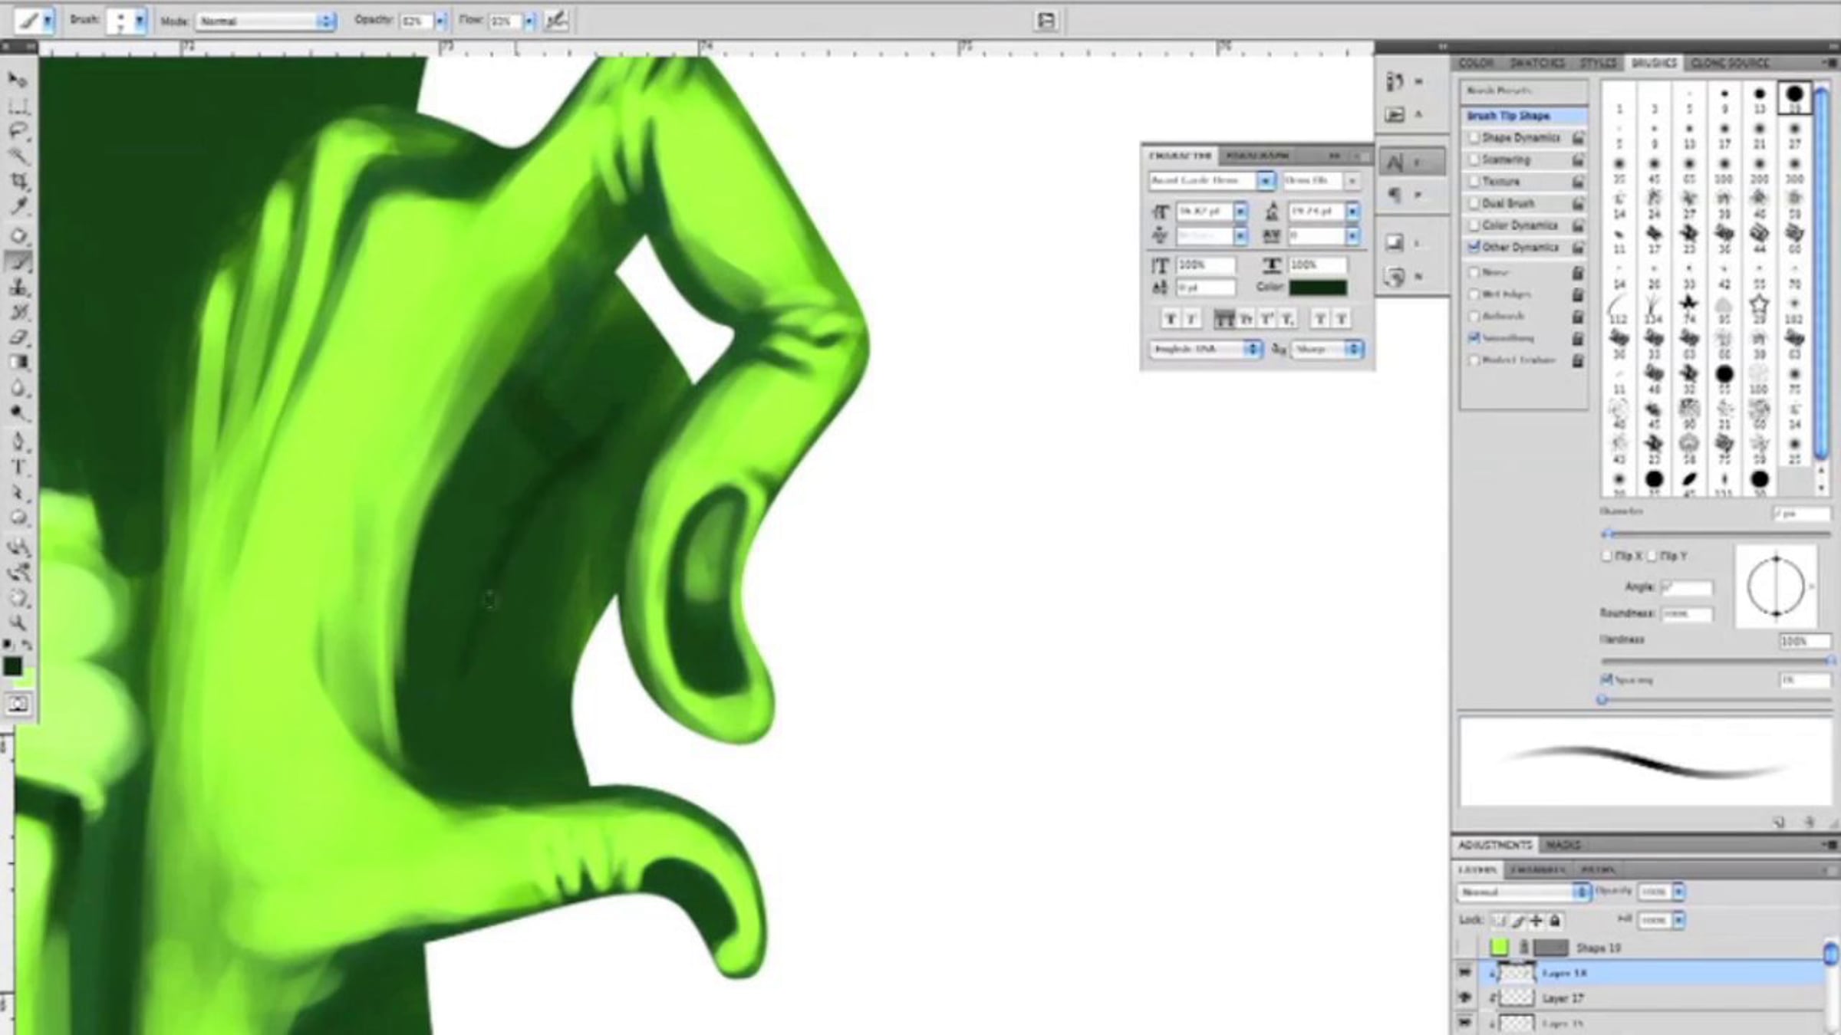Image resolution: width=1841 pixels, height=1035 pixels.
Task: Open the brush Mode dropdown
Action: coord(265,21)
